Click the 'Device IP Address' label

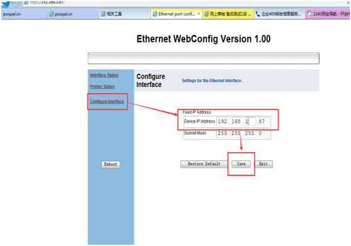coord(200,121)
